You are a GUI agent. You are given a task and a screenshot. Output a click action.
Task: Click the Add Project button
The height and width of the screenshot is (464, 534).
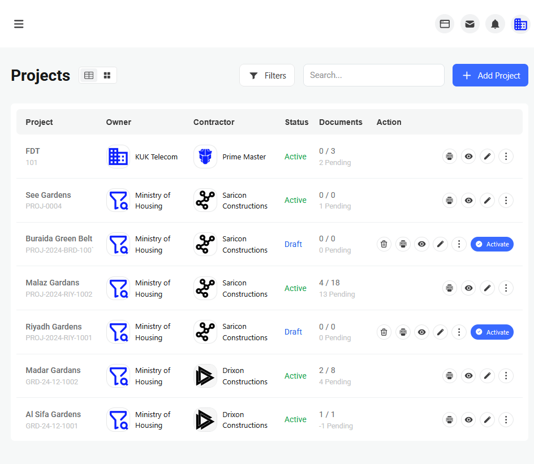point(490,75)
